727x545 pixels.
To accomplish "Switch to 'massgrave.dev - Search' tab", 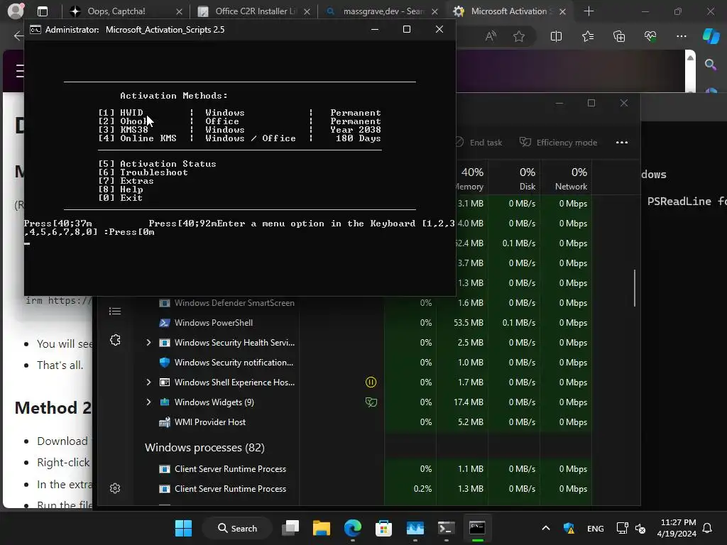I will pyautogui.click(x=383, y=11).
